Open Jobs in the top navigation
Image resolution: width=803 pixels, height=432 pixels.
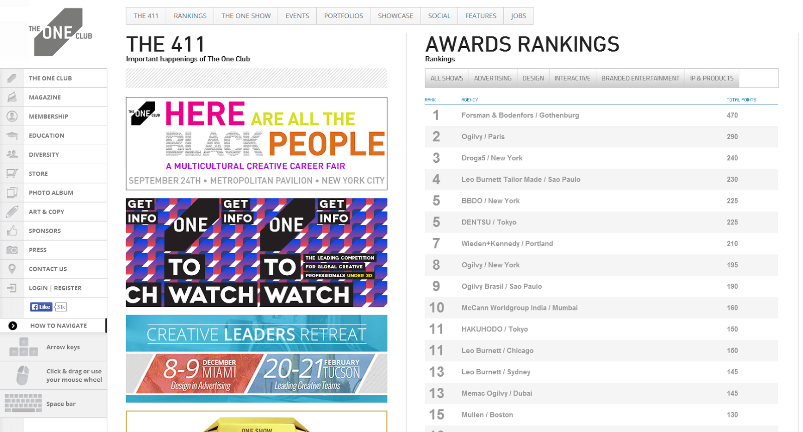tap(518, 16)
